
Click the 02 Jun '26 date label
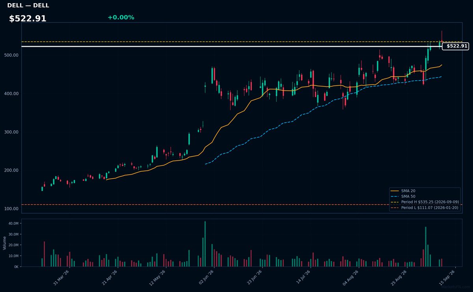coord(206,277)
